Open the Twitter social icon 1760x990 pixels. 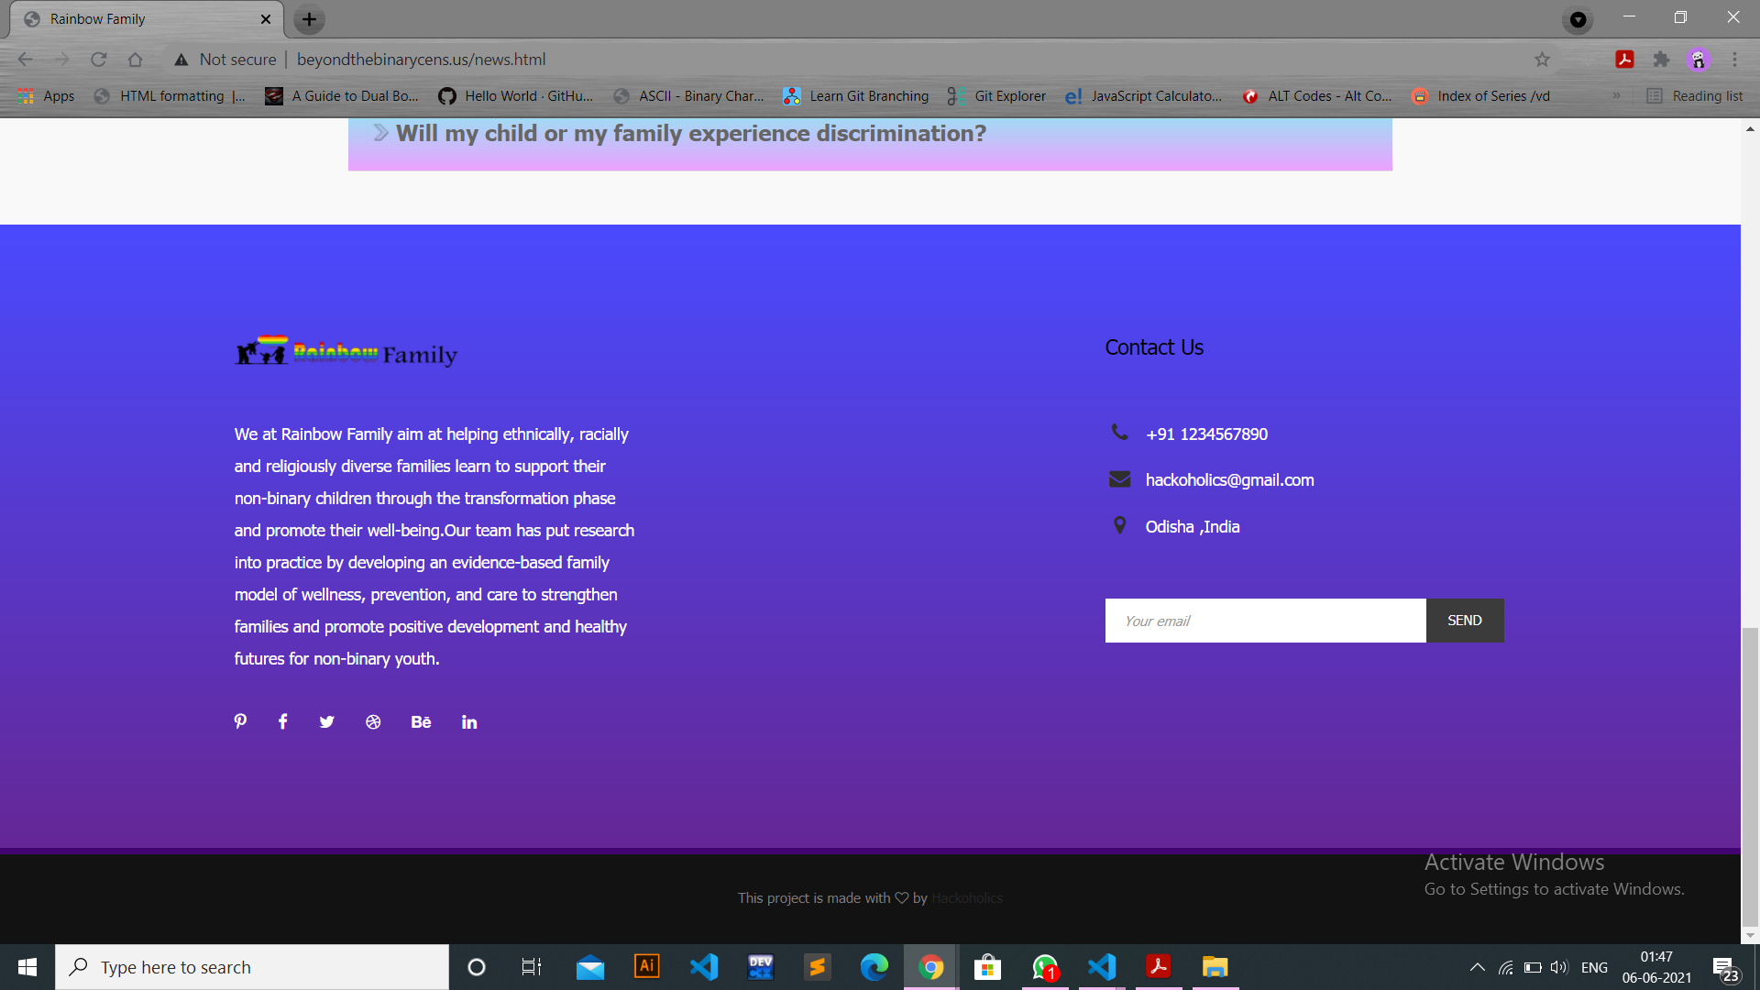pyautogui.click(x=326, y=722)
